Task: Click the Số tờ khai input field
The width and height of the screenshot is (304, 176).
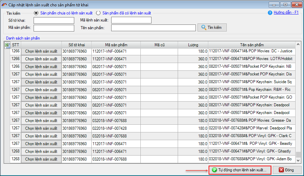Action: [54, 20]
